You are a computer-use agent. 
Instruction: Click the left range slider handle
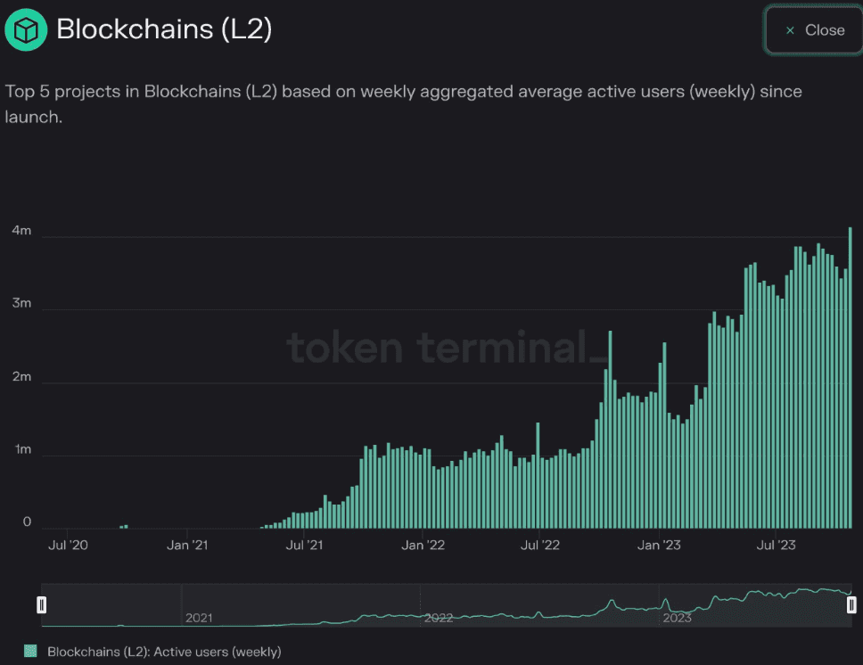pyautogui.click(x=41, y=605)
